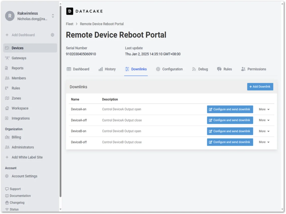Screen dimensions: 286x214
Task: Click the Members people icon
Action: pos(7,78)
